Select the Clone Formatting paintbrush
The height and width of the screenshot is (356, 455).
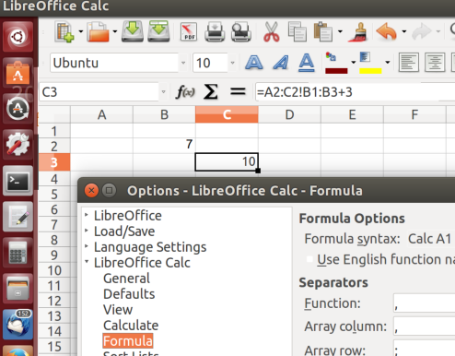[358, 31]
